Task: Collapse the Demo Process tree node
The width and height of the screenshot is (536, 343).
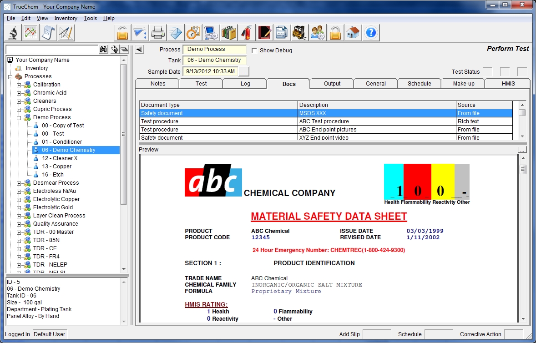Action: coord(19,117)
